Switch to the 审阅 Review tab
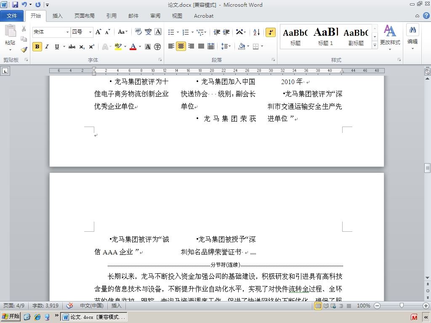Image resolution: width=431 pixels, height=323 pixels. pos(155,16)
